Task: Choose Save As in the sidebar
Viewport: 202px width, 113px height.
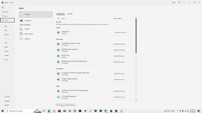Action: pos(7,35)
